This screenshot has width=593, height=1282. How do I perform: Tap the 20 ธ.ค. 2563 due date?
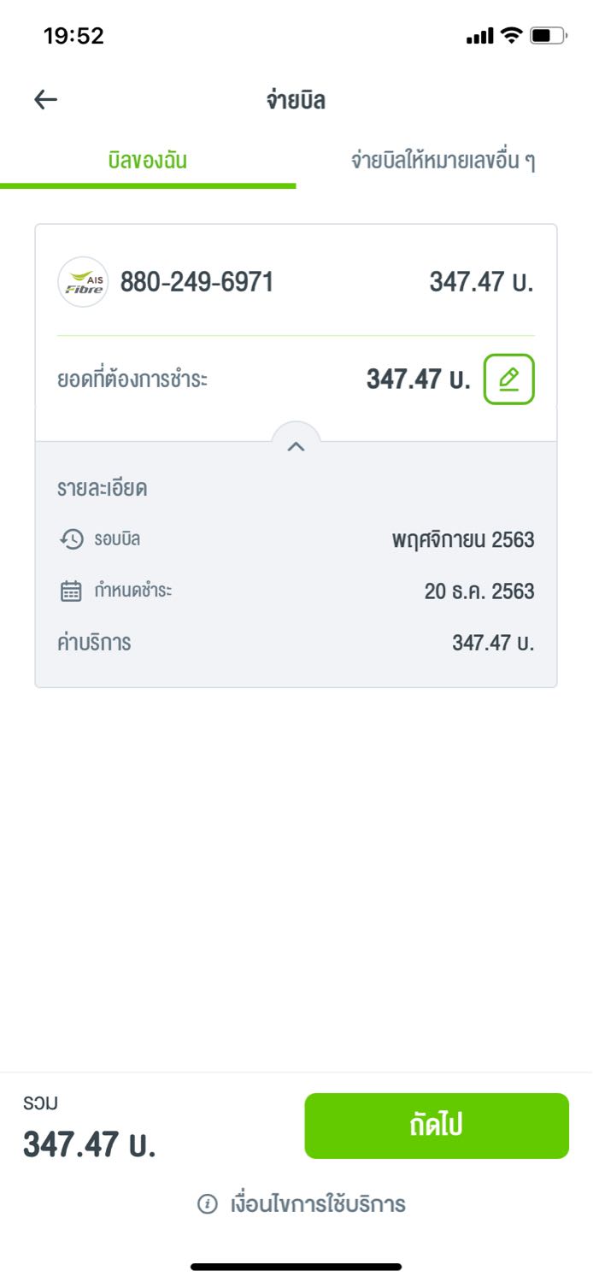[479, 591]
